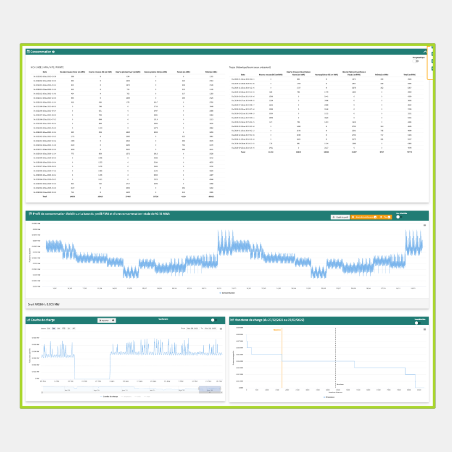Open the Monotone chart hamburger menu
This screenshot has height=452, width=452.
tap(424, 328)
